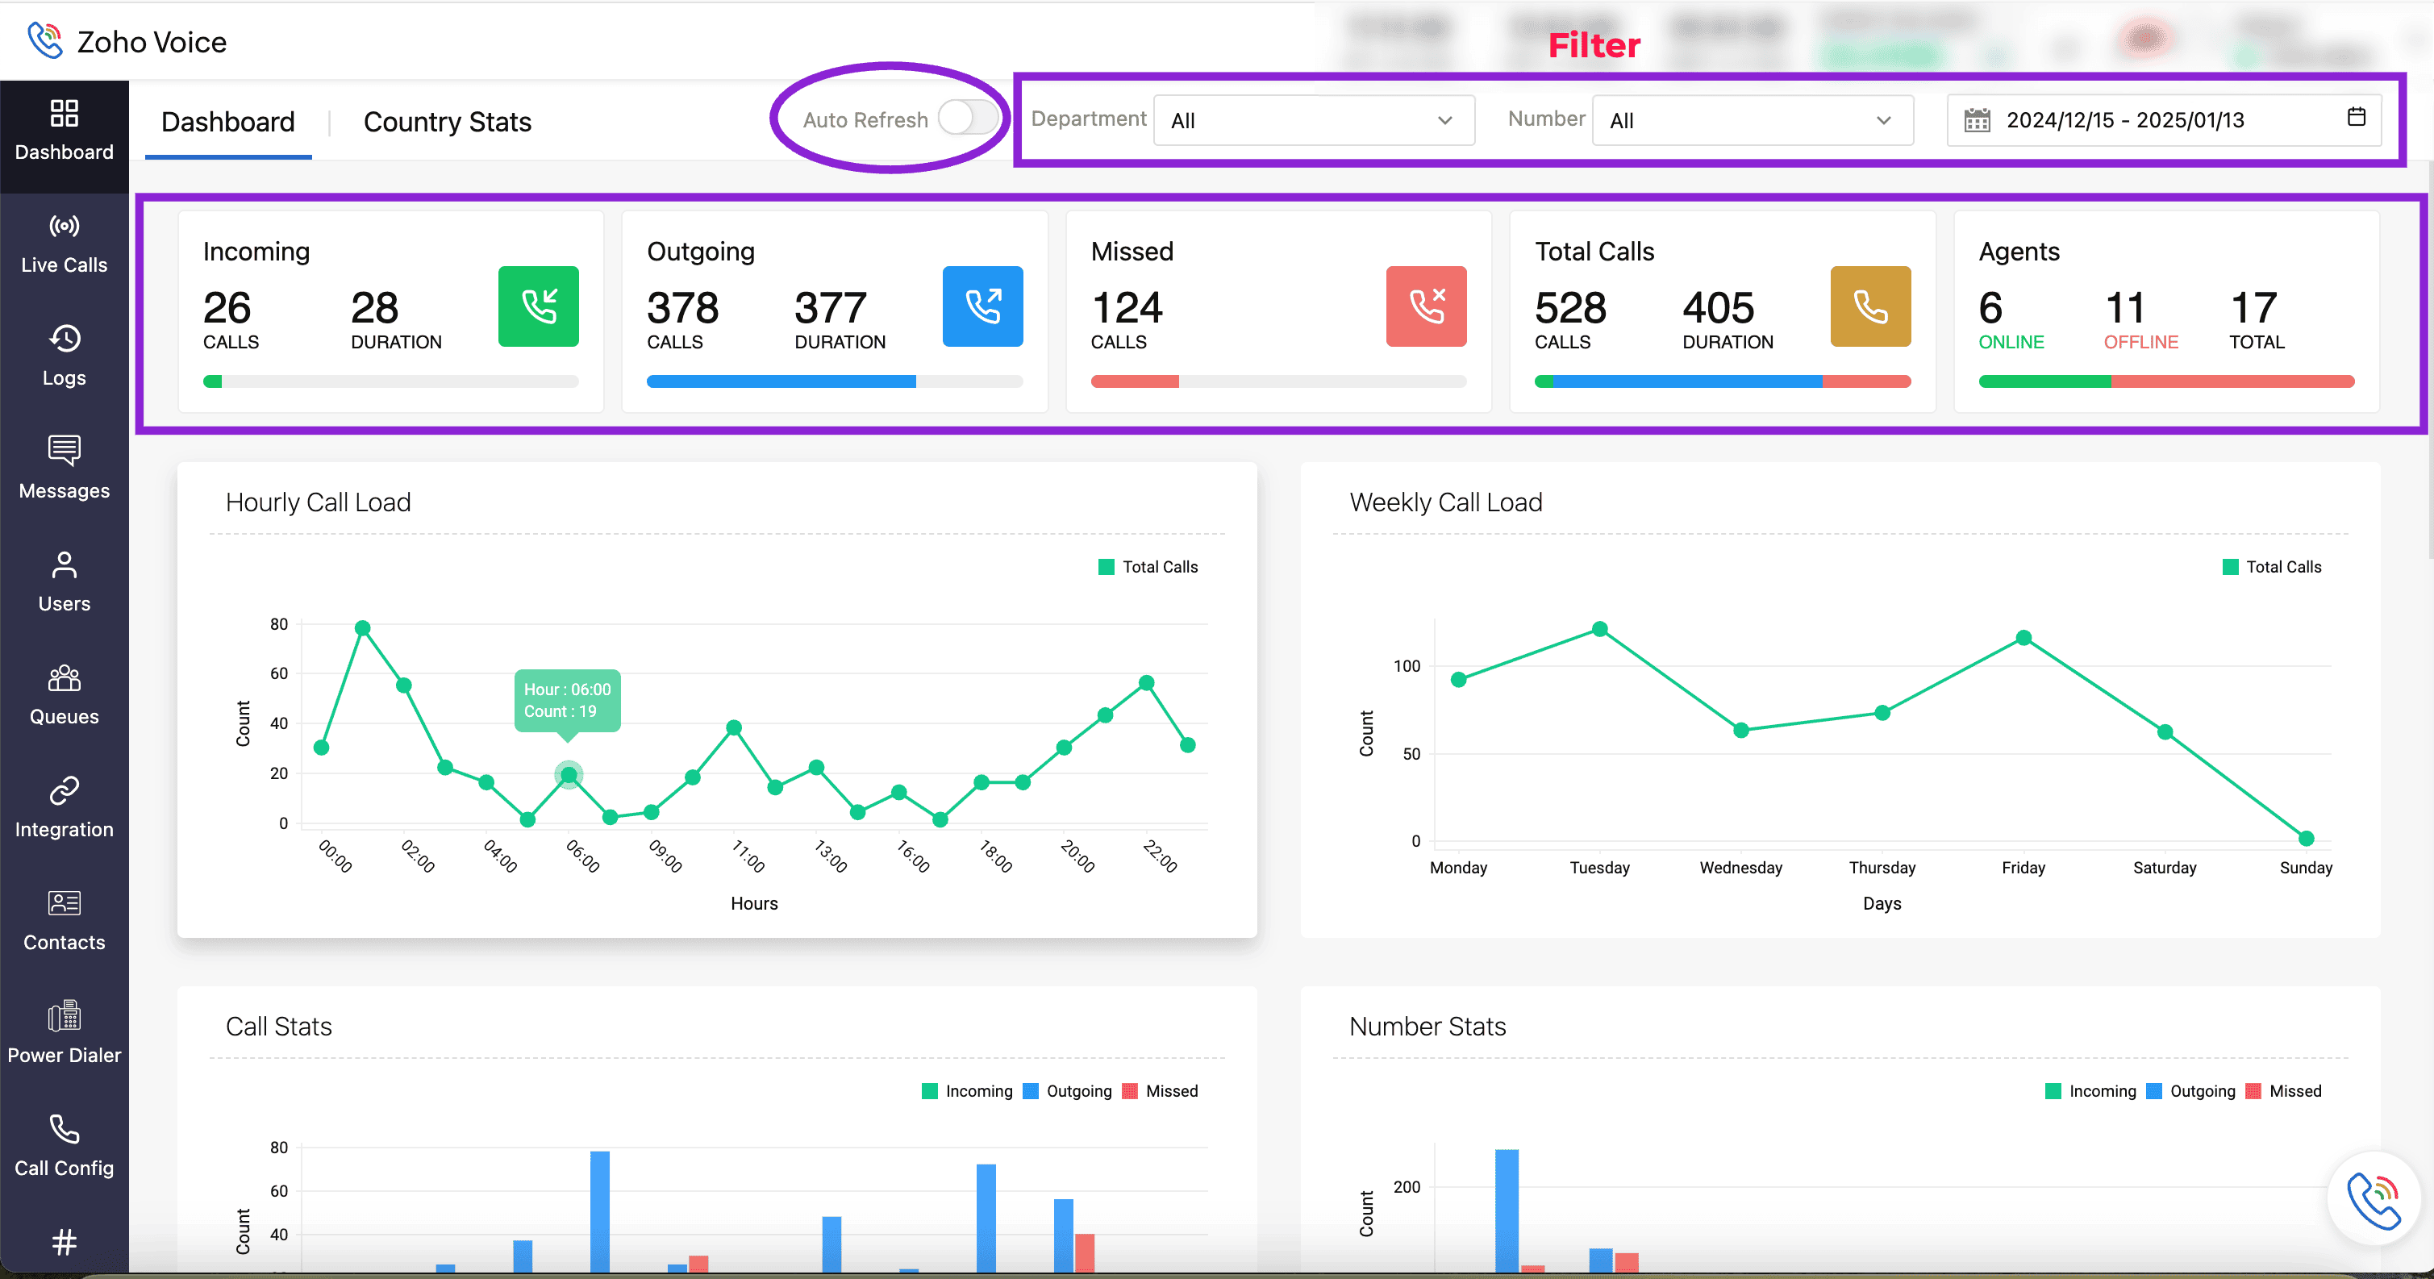Switch to the Country Stats tab
Screen dimensions: 2434x1279
click(447, 122)
